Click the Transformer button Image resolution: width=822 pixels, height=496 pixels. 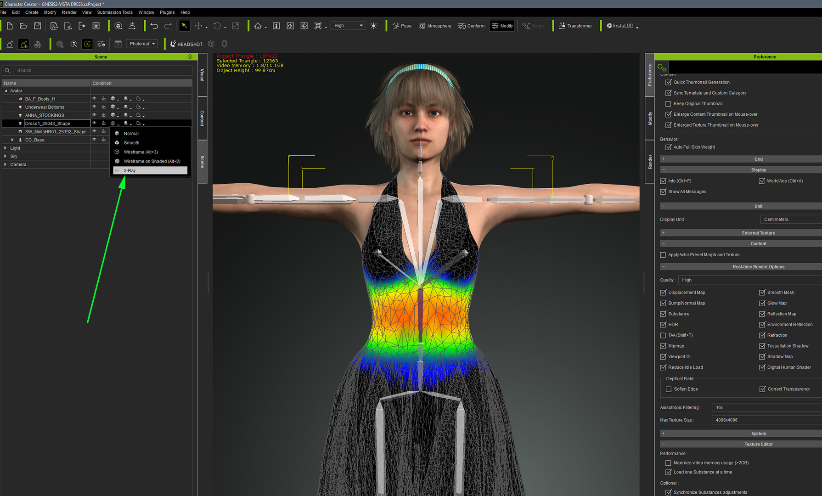tap(575, 26)
